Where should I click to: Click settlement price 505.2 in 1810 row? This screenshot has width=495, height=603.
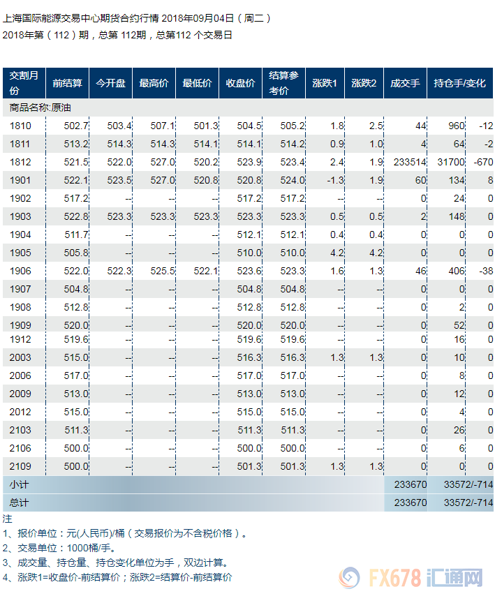(293, 126)
